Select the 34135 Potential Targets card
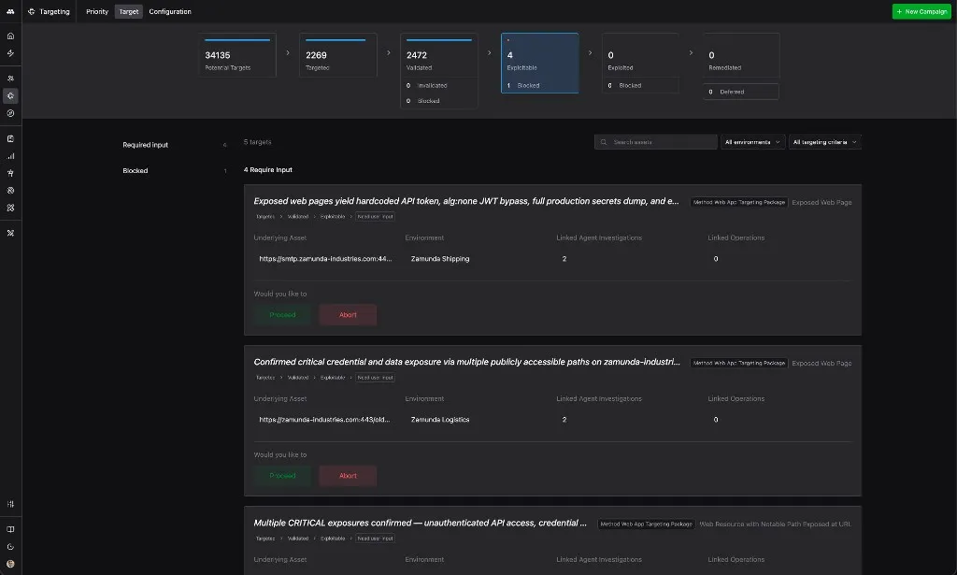 (x=237, y=55)
